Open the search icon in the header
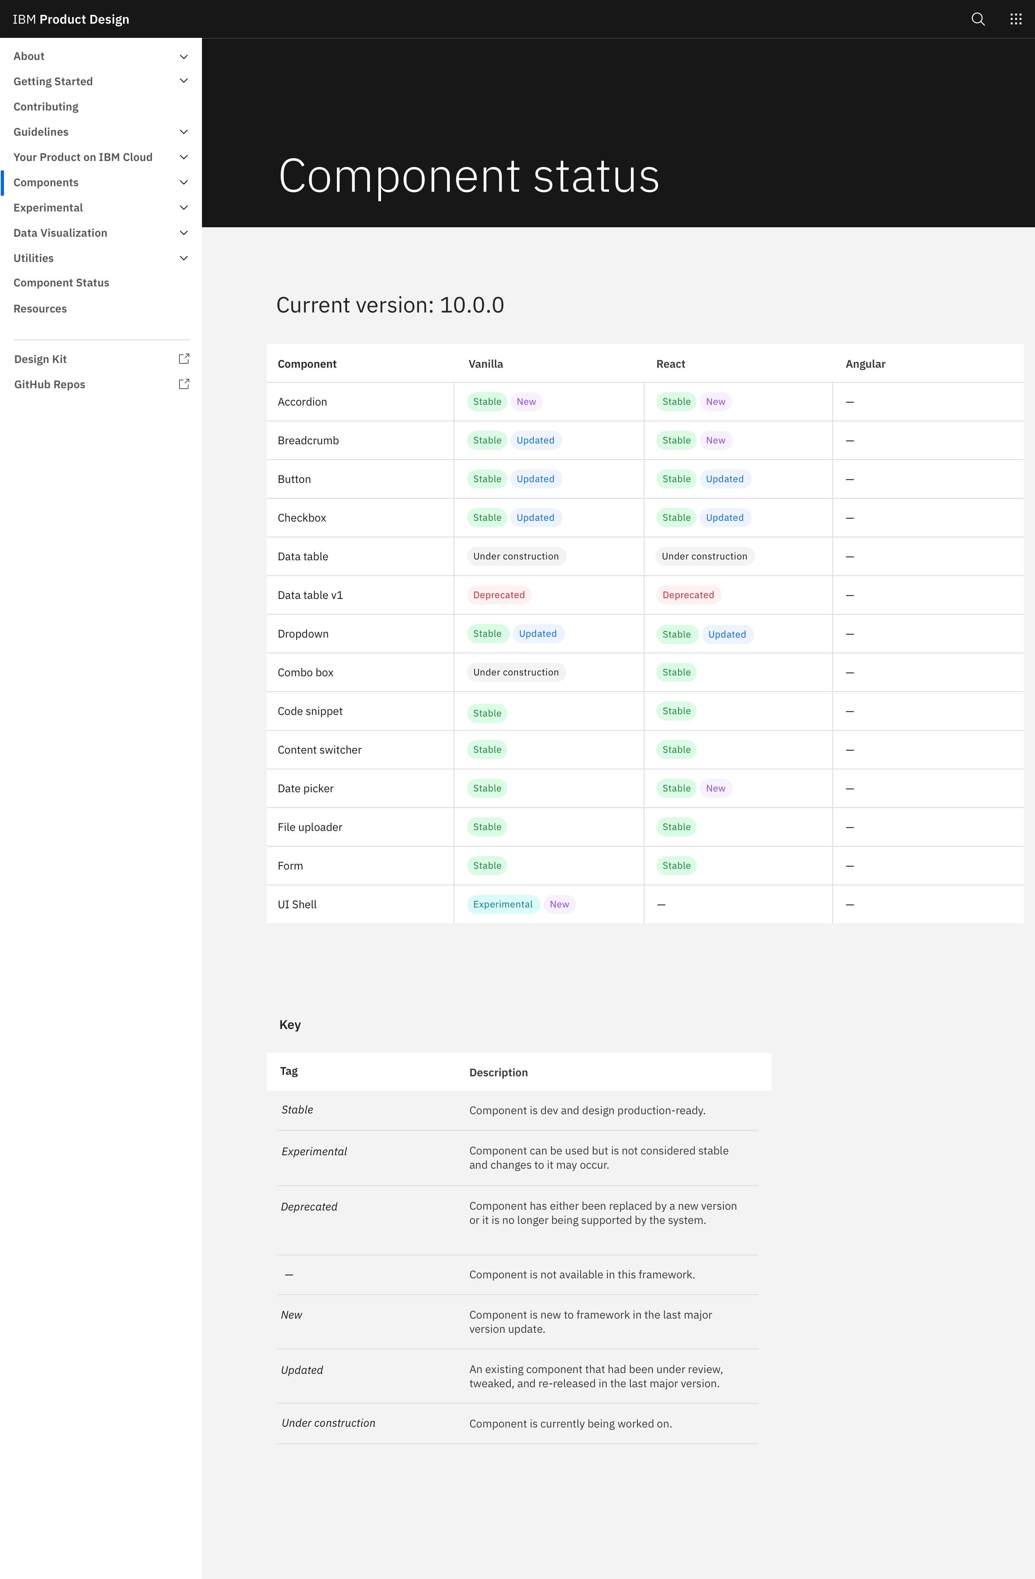 977,19
